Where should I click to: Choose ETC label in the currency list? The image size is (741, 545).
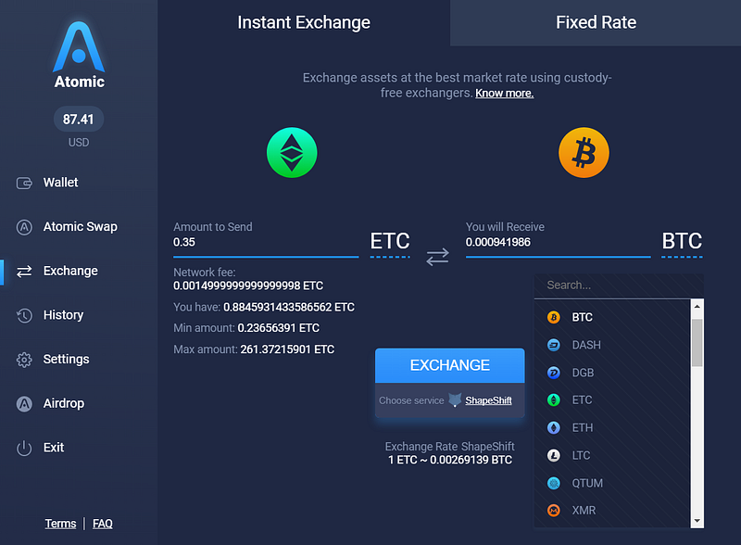click(x=583, y=399)
